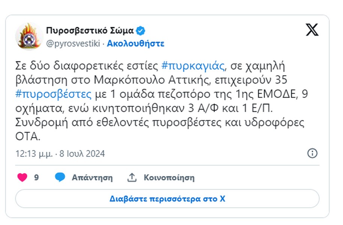Click the share upload arrow icon
The image size is (343, 225).
click(132, 177)
